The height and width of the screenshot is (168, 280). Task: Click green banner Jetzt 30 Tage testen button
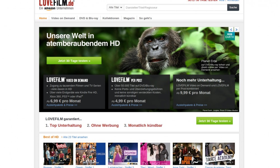74,61
